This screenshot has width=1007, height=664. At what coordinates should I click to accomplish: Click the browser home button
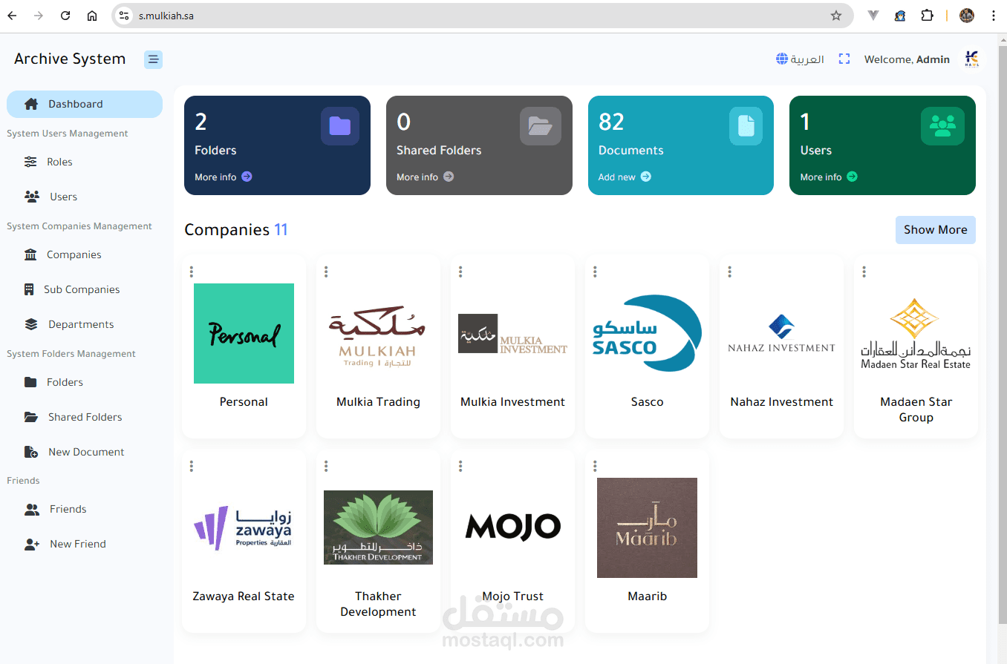point(92,16)
